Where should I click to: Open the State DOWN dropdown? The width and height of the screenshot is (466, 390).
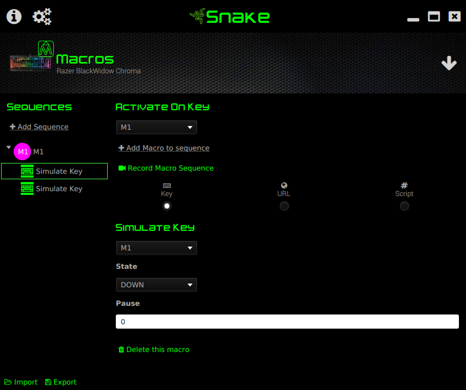tap(156, 285)
